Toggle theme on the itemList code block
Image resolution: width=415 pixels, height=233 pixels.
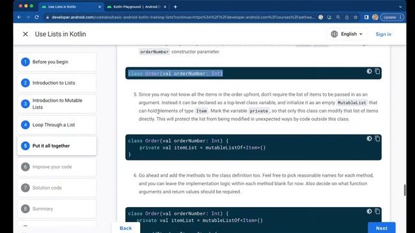coord(369,139)
